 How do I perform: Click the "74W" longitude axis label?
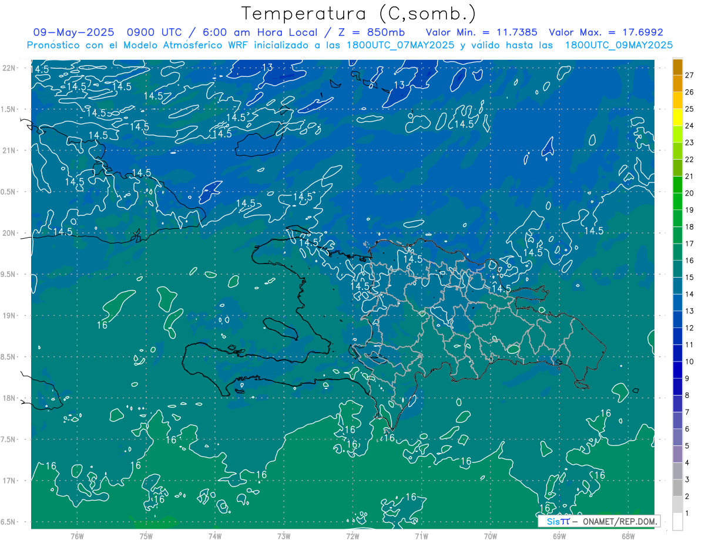214,536
